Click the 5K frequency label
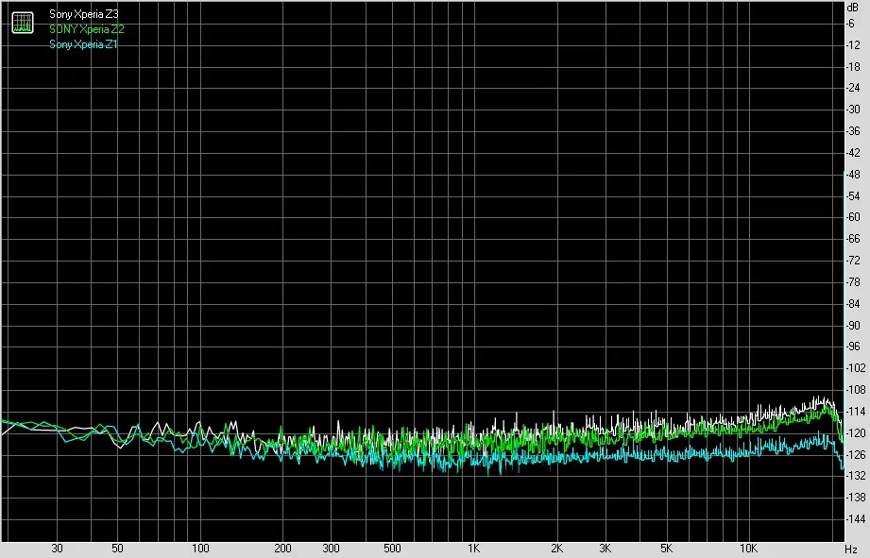Screen dimensions: 870x558 [666, 549]
